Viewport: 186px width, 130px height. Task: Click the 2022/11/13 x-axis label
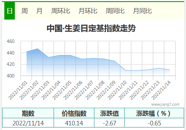[x=150, y=91]
